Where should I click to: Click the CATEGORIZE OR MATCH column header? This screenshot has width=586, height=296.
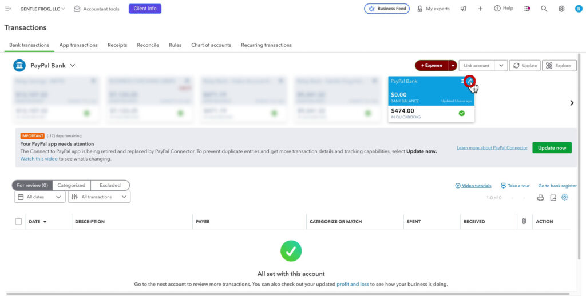pyautogui.click(x=335, y=221)
